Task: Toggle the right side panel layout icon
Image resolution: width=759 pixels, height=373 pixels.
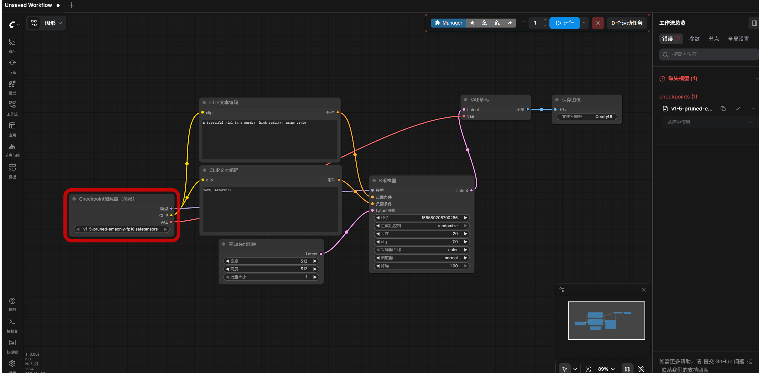Action: 754,23
